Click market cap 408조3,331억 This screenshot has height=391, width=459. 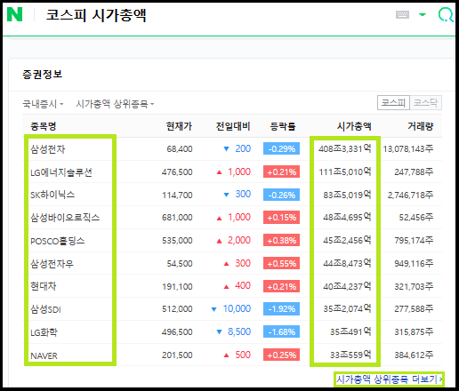pos(345,148)
